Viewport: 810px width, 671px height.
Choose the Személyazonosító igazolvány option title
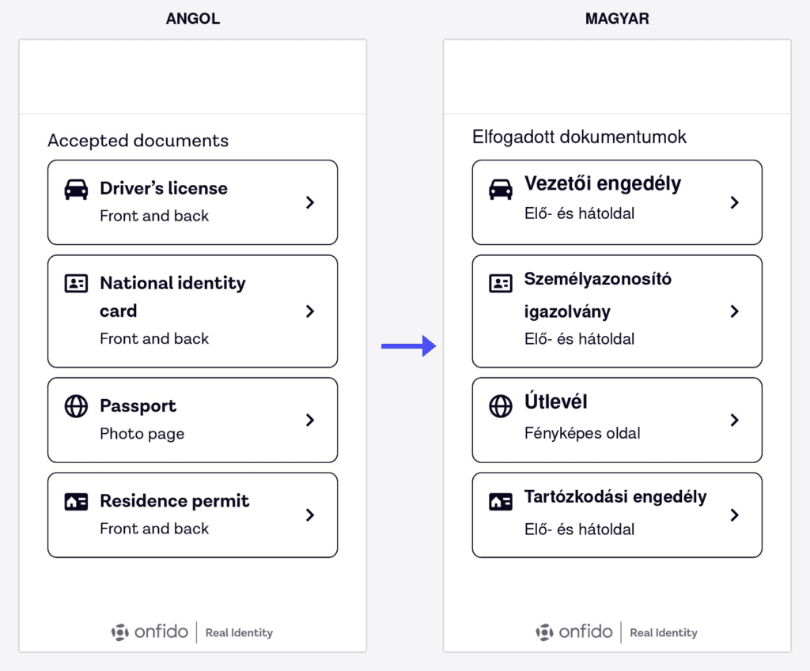(598, 296)
